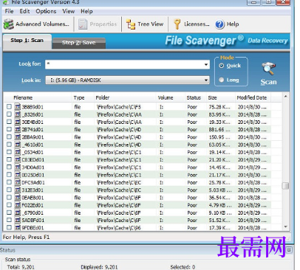The width and height of the screenshot is (300, 270).
Task: Select checkbox of 2B741d01 row
Action: click(9, 129)
